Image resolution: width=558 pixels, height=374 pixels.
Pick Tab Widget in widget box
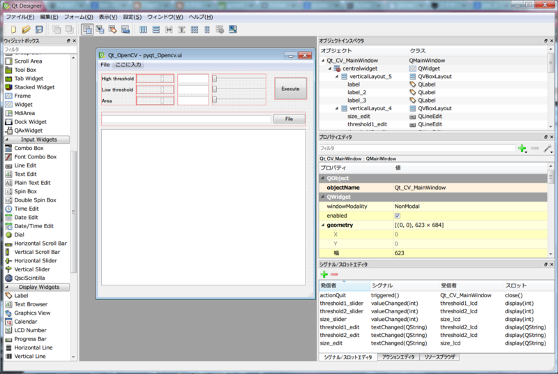coord(29,79)
